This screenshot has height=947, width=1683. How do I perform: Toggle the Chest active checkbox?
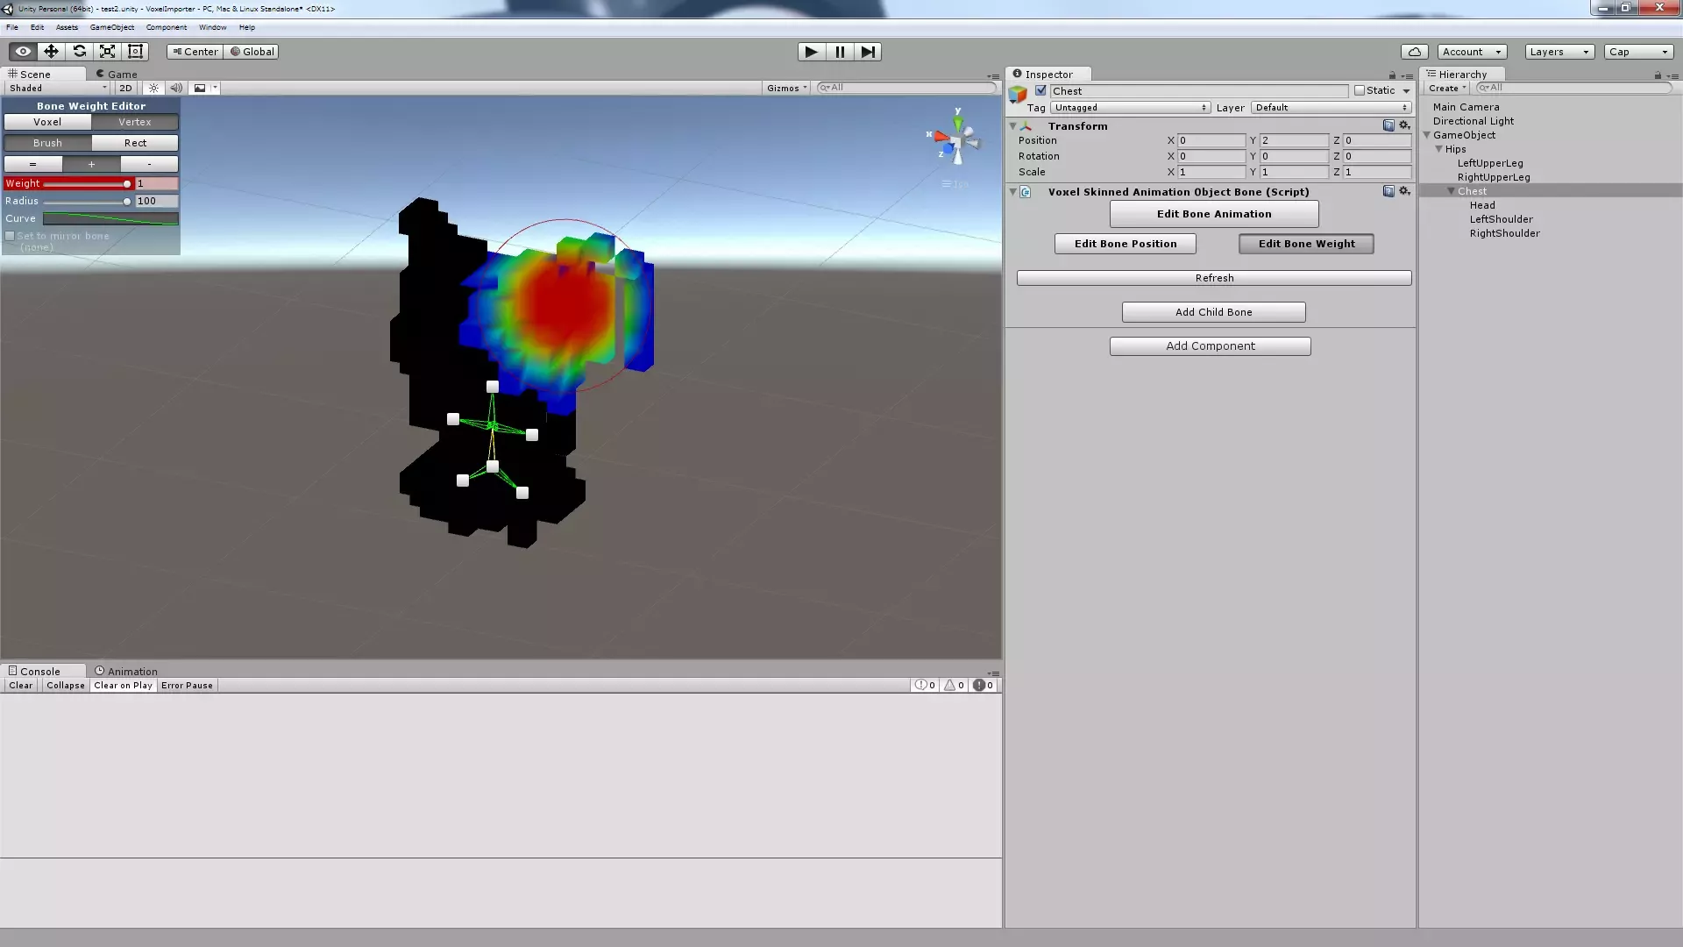tap(1040, 90)
